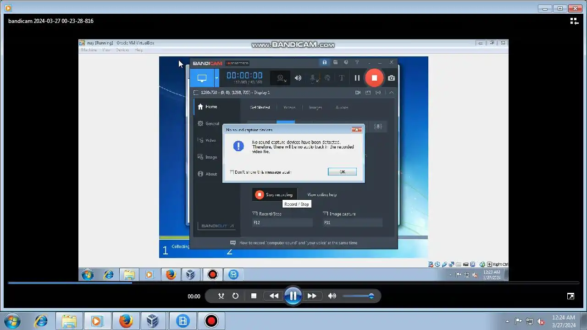Click the scheduler clock icon in Bandicam title bar

(x=346, y=62)
